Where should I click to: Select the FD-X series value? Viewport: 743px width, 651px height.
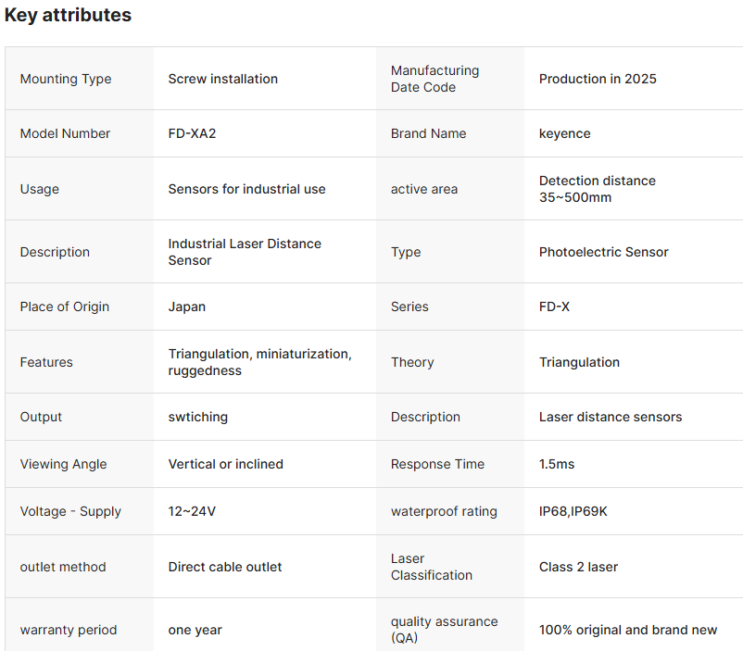pos(554,307)
